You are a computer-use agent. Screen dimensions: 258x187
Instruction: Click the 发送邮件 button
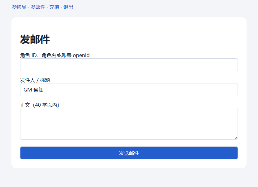[x=129, y=153]
